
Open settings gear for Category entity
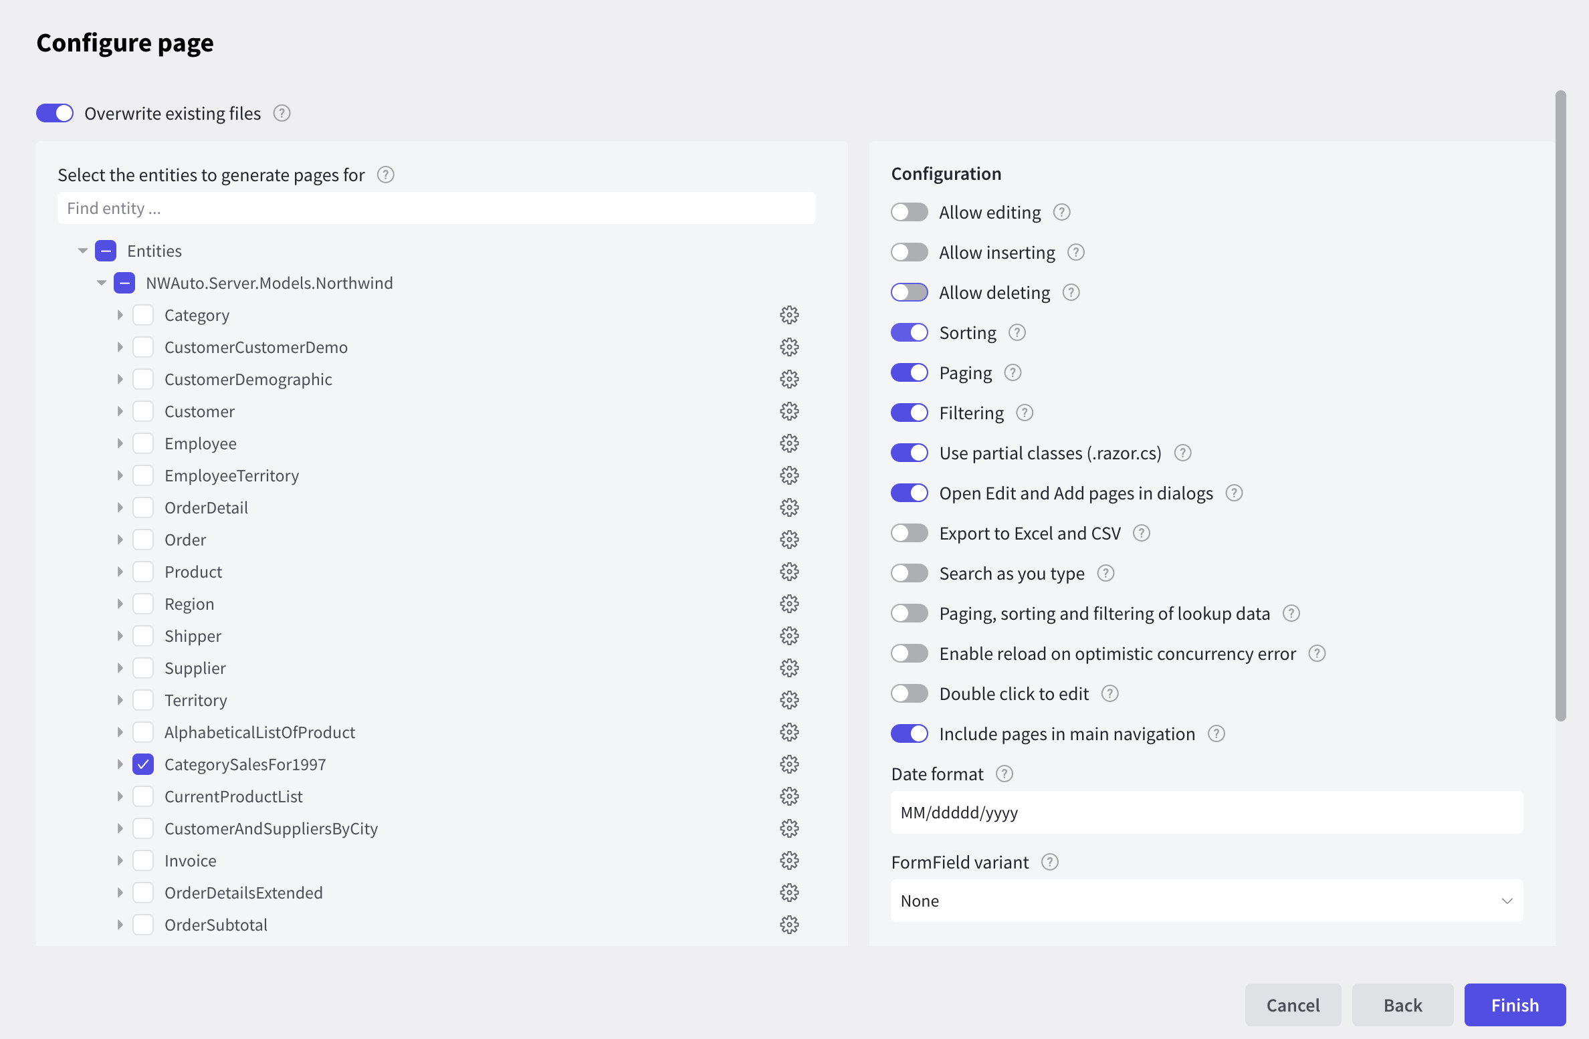coord(789,315)
